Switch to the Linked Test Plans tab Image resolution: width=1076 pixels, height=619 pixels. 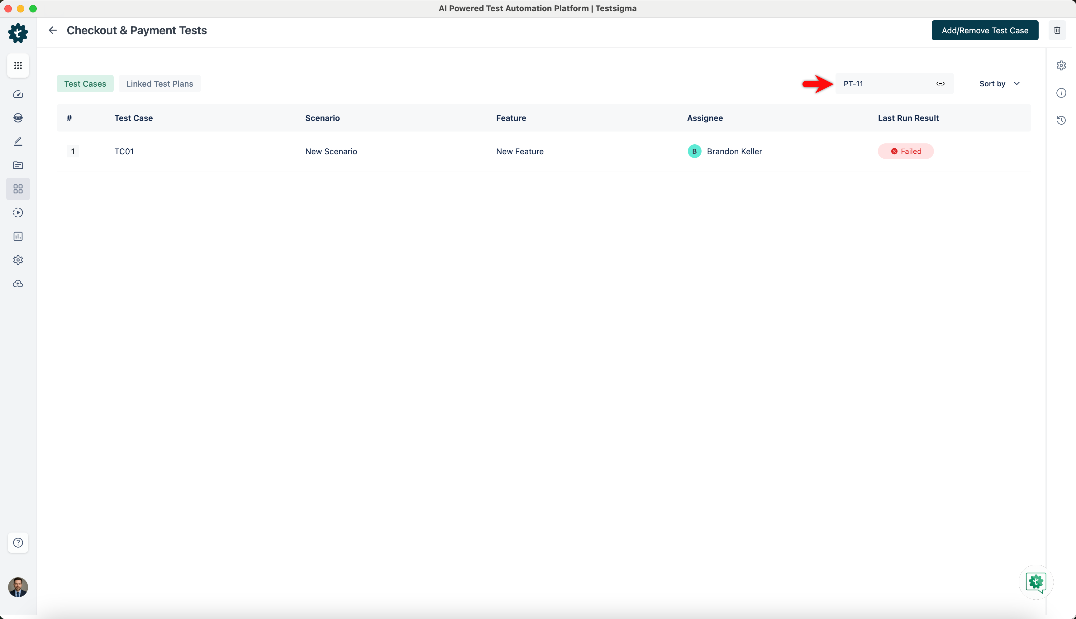(x=159, y=84)
